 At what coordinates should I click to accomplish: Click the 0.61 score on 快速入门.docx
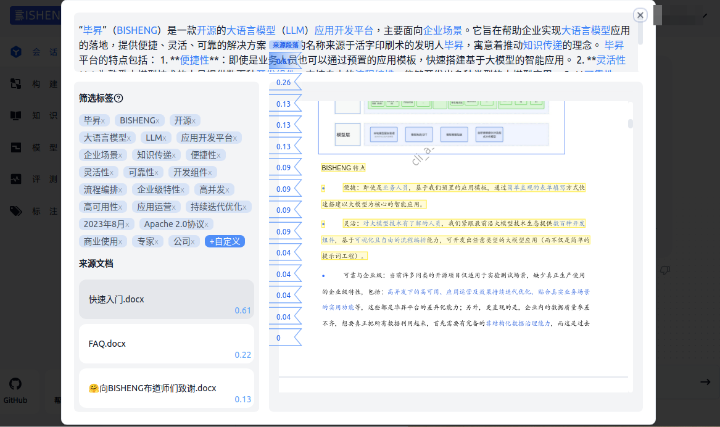point(242,311)
